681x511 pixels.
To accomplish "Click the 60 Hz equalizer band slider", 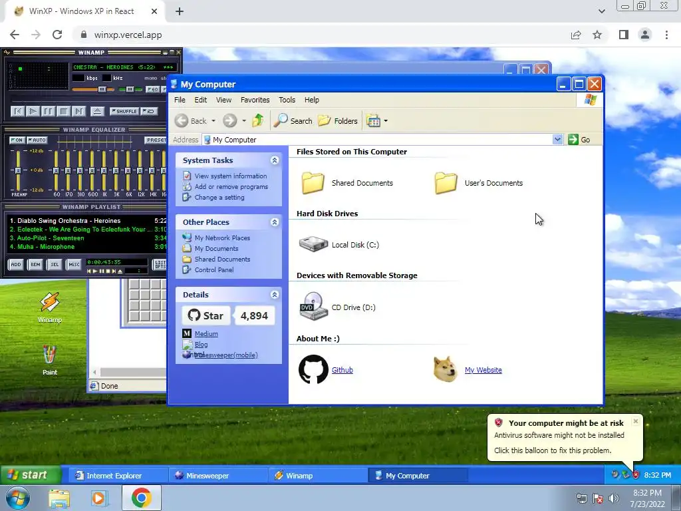I will [x=56, y=170].
